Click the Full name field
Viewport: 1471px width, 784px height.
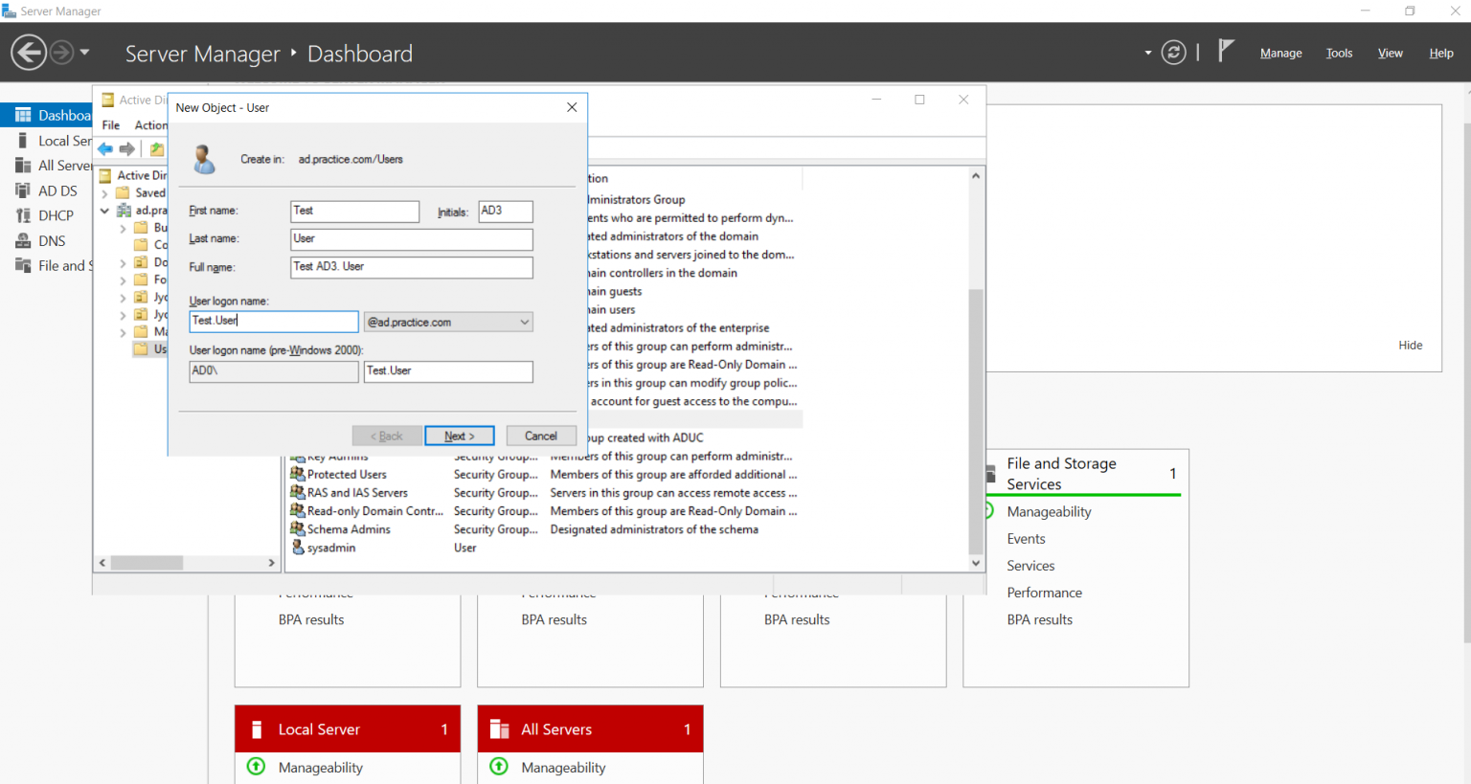tap(412, 267)
